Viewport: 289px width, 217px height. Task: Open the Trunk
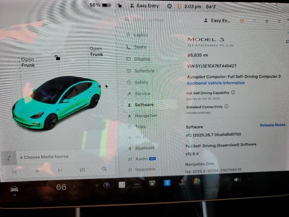[x=96, y=52]
